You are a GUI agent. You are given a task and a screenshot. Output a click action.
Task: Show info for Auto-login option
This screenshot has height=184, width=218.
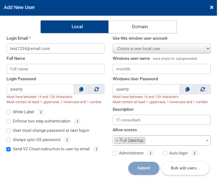click(x=194, y=153)
